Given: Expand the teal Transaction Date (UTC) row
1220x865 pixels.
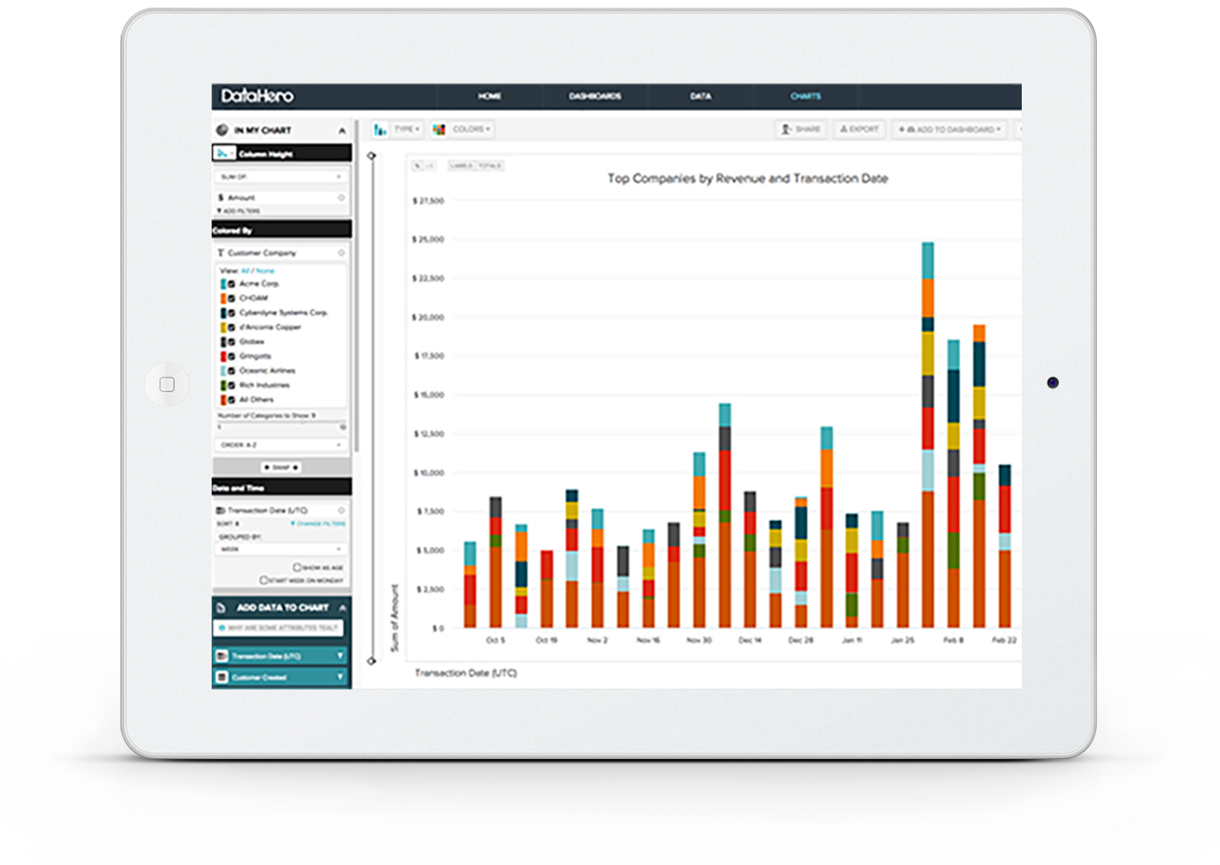Looking at the screenshot, I should [340, 656].
